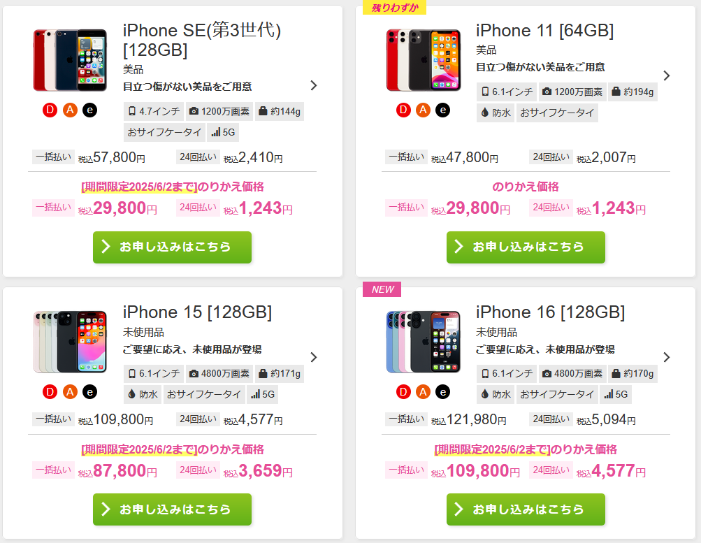
Task: Click the 1200万画素 camera badge for iPhone SE
Action: (x=219, y=111)
